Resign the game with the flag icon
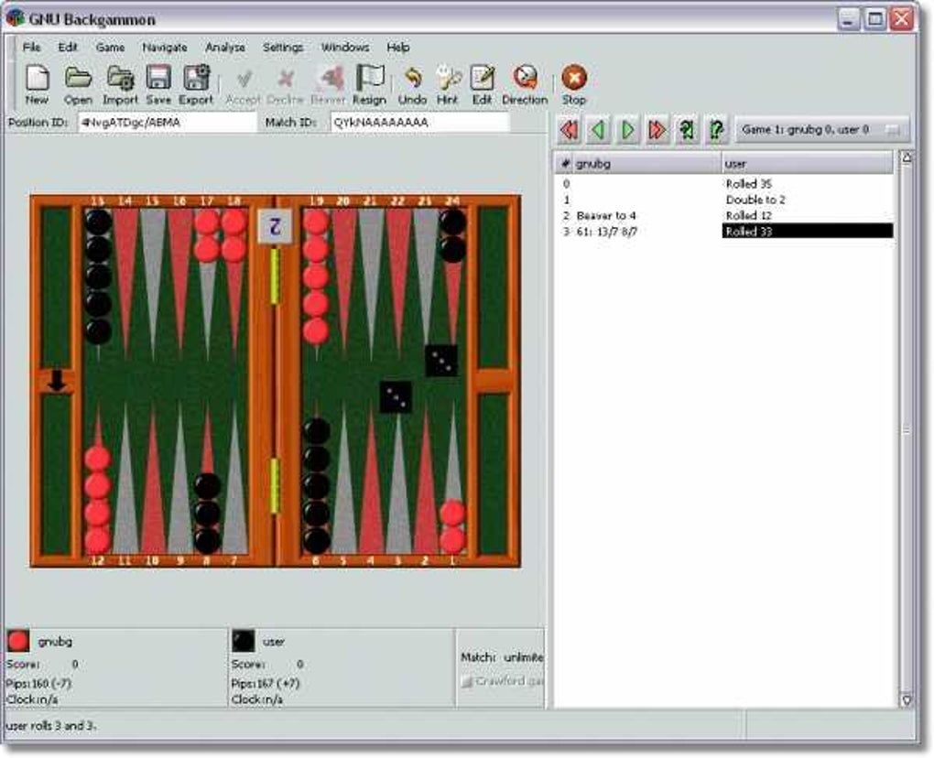934x758 pixels. pyautogui.click(x=370, y=79)
